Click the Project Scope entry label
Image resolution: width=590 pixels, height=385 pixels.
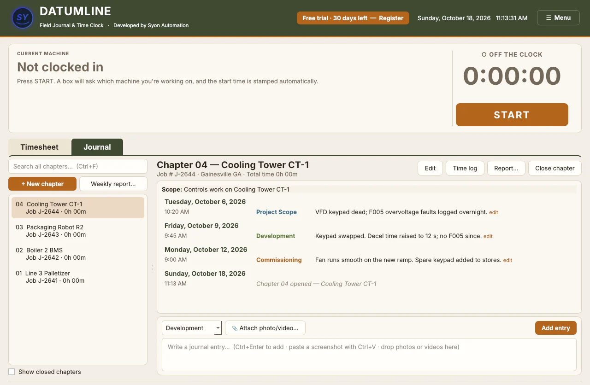(x=277, y=212)
